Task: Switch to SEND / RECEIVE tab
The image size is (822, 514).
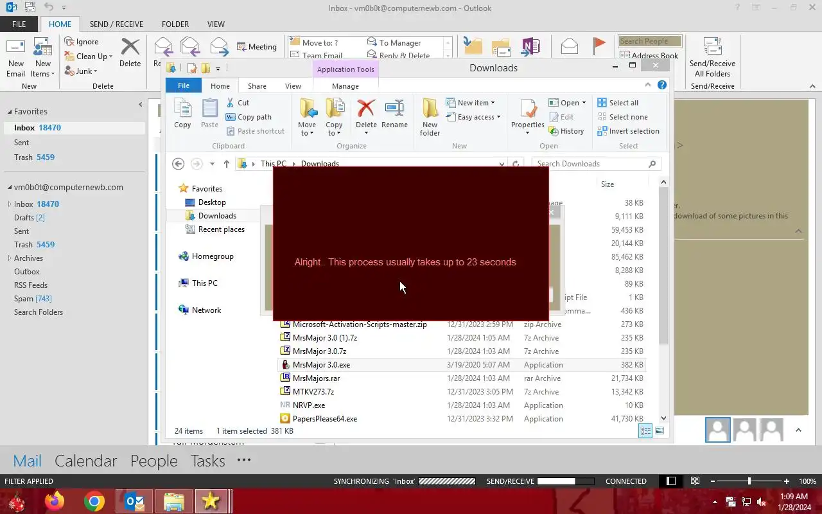Action: click(x=116, y=24)
